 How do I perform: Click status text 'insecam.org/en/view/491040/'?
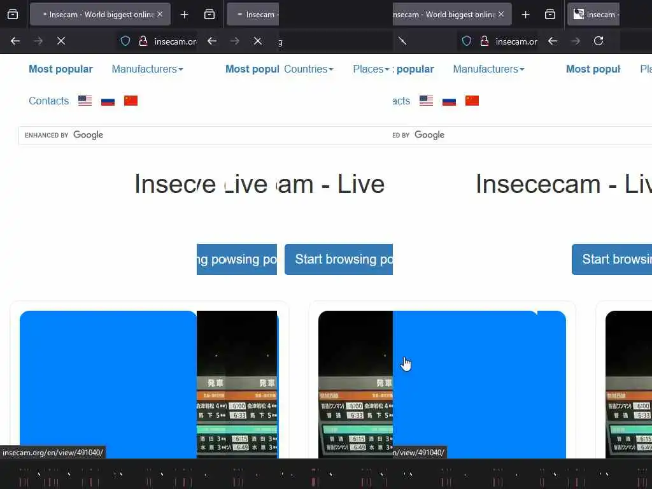tap(53, 453)
